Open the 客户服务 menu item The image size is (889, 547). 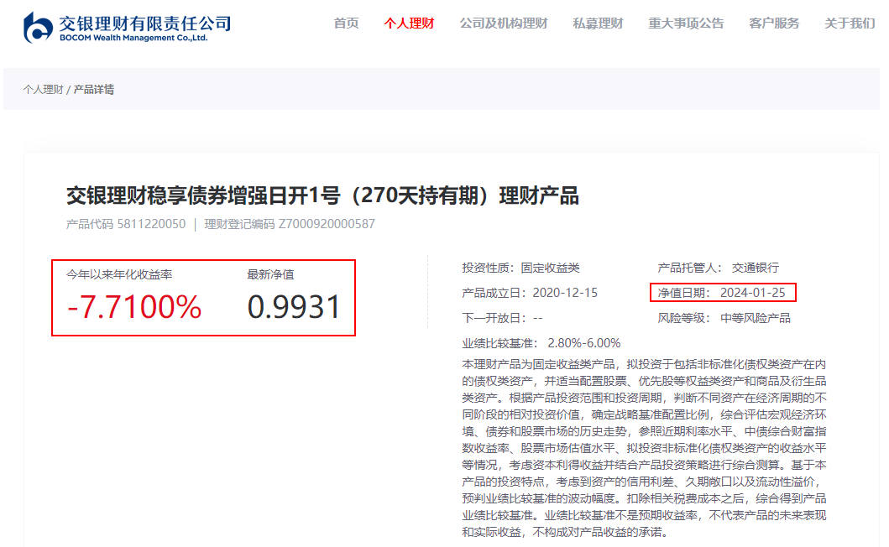[x=774, y=23]
